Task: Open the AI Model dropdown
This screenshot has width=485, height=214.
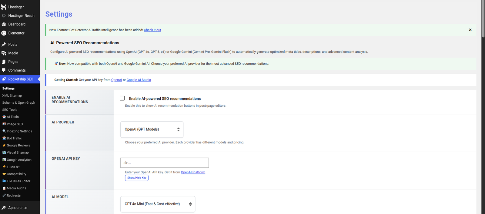Action: 158,204
